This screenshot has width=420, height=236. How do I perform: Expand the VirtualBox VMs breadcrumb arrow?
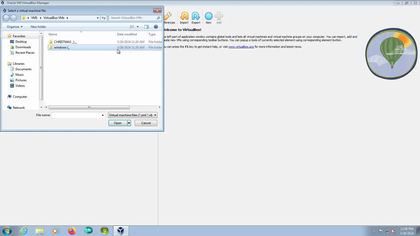coord(67,18)
